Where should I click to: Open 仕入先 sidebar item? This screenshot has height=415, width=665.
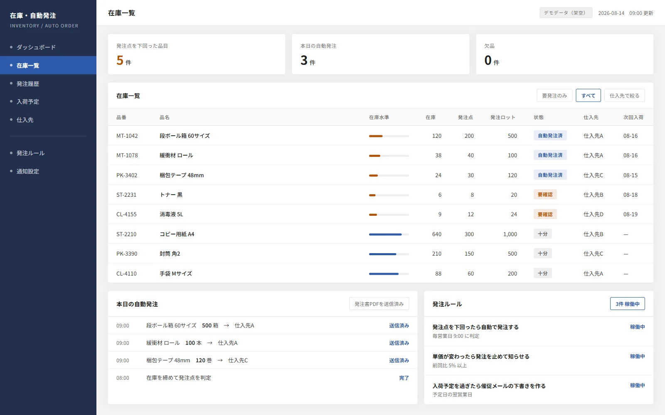(48, 120)
